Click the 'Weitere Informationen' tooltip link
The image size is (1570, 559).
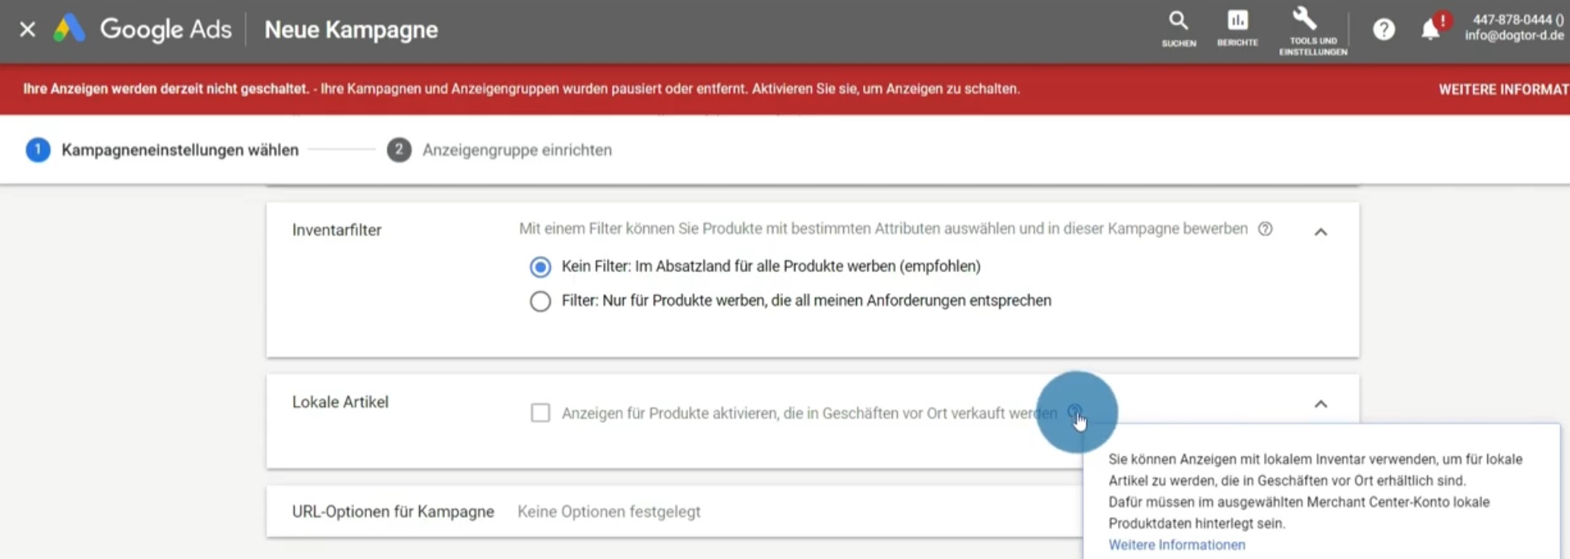[1177, 545]
